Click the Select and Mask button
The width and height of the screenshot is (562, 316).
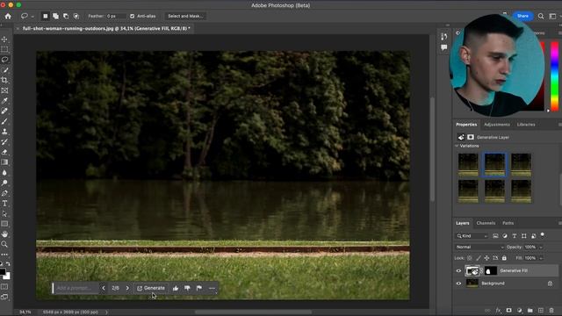click(185, 16)
